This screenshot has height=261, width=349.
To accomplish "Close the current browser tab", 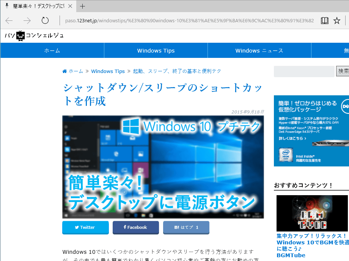I will [x=70, y=6].
